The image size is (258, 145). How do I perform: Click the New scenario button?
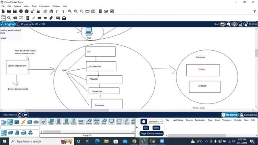146,128
